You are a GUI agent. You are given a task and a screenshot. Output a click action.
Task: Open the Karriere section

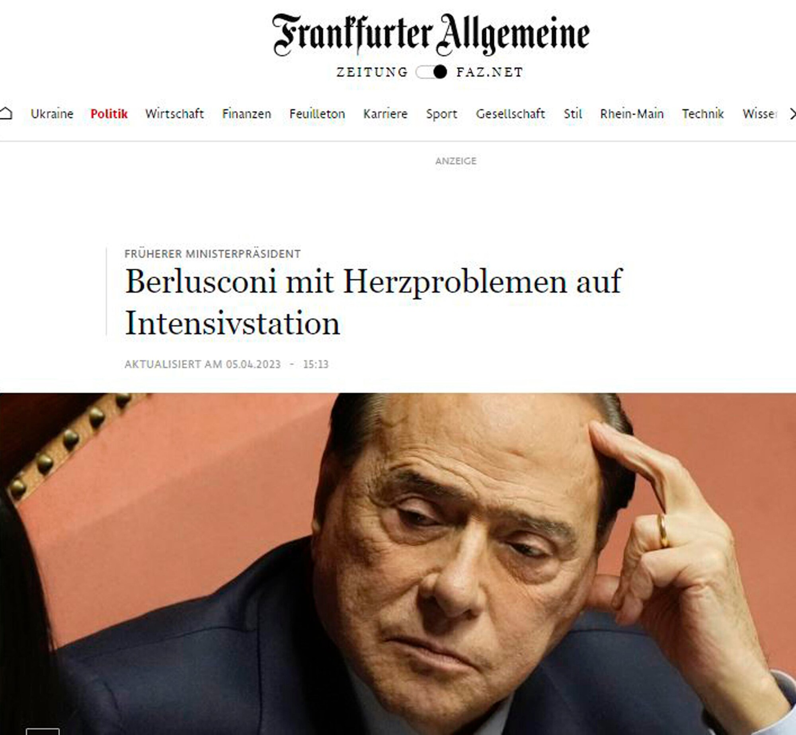[385, 114]
